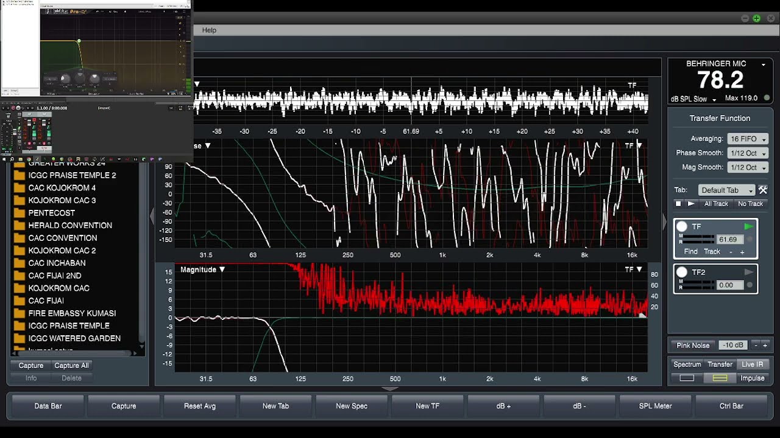780x438 pixels.
Task: Open the TF selector in magnitude plot
Action: pyautogui.click(x=634, y=269)
